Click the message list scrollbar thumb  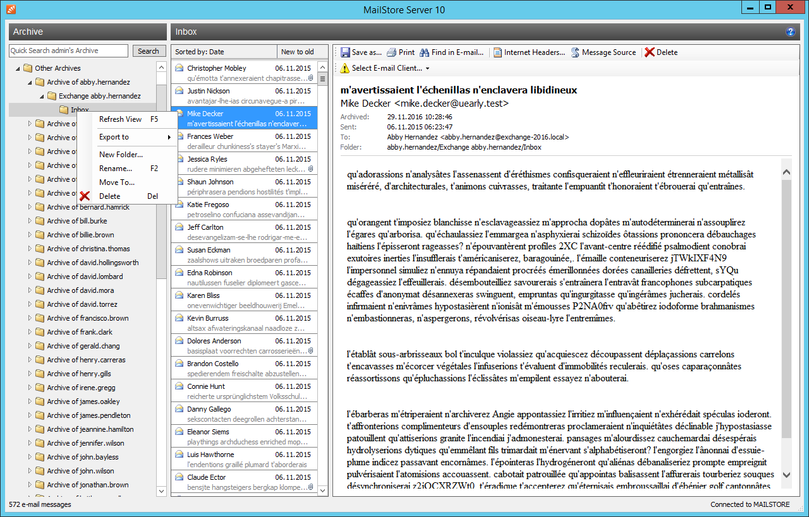click(323, 80)
